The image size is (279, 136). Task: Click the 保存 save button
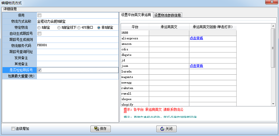[x=100, y=129]
